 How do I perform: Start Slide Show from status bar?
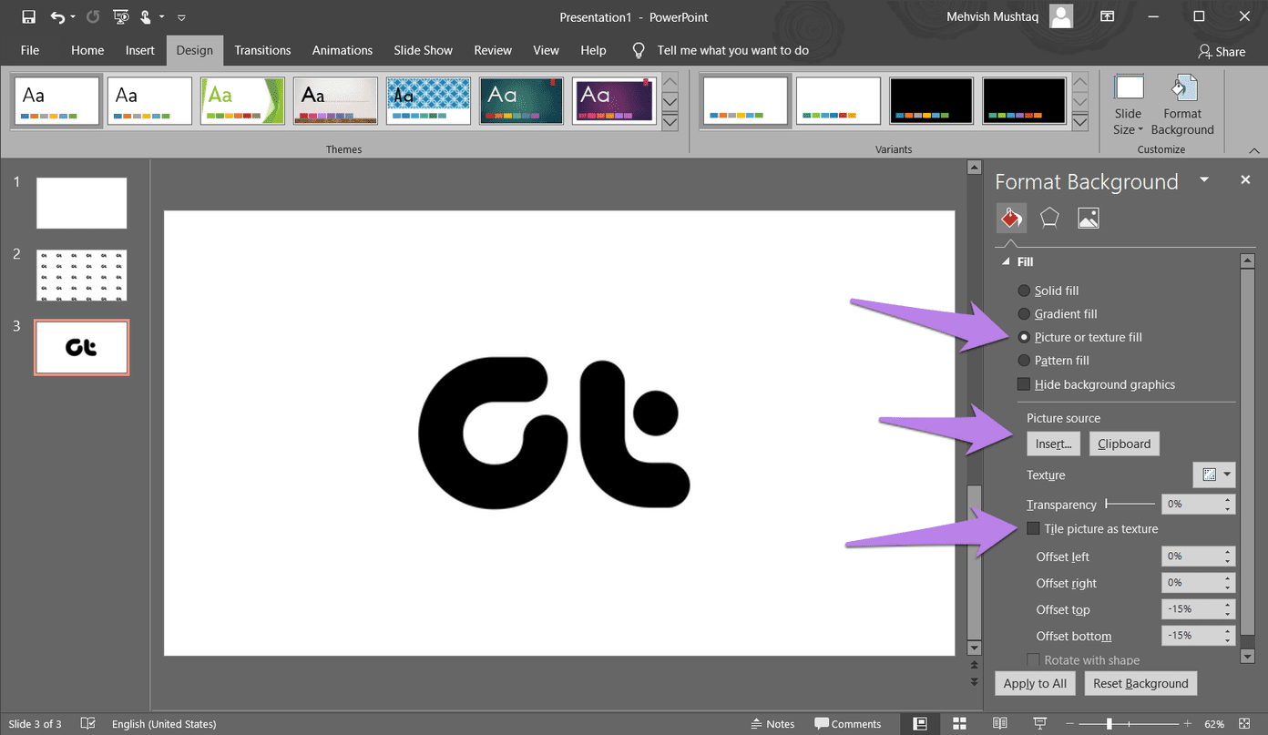point(1040,724)
